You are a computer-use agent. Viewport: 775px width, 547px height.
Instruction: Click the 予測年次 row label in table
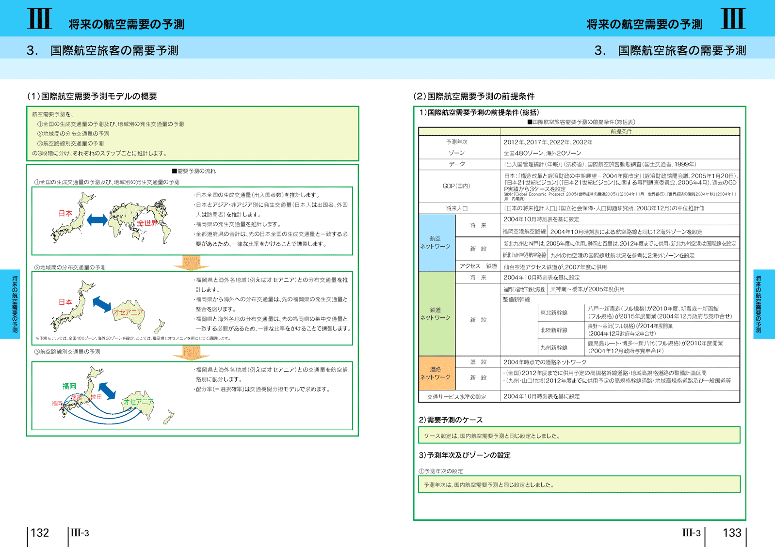click(457, 142)
